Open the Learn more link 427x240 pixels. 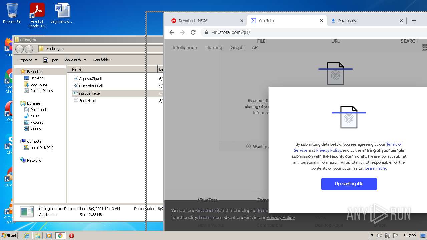[x=376, y=168]
